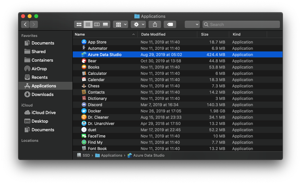Click SSD in the path bar
Screen dimensions: 301x184
click(x=83, y=155)
